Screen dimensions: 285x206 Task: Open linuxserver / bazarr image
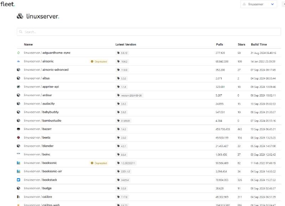pyautogui.click(x=38, y=129)
